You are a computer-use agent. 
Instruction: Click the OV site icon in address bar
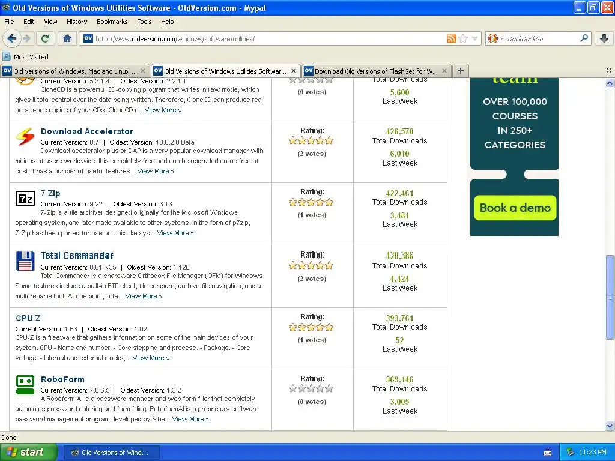tap(88, 38)
